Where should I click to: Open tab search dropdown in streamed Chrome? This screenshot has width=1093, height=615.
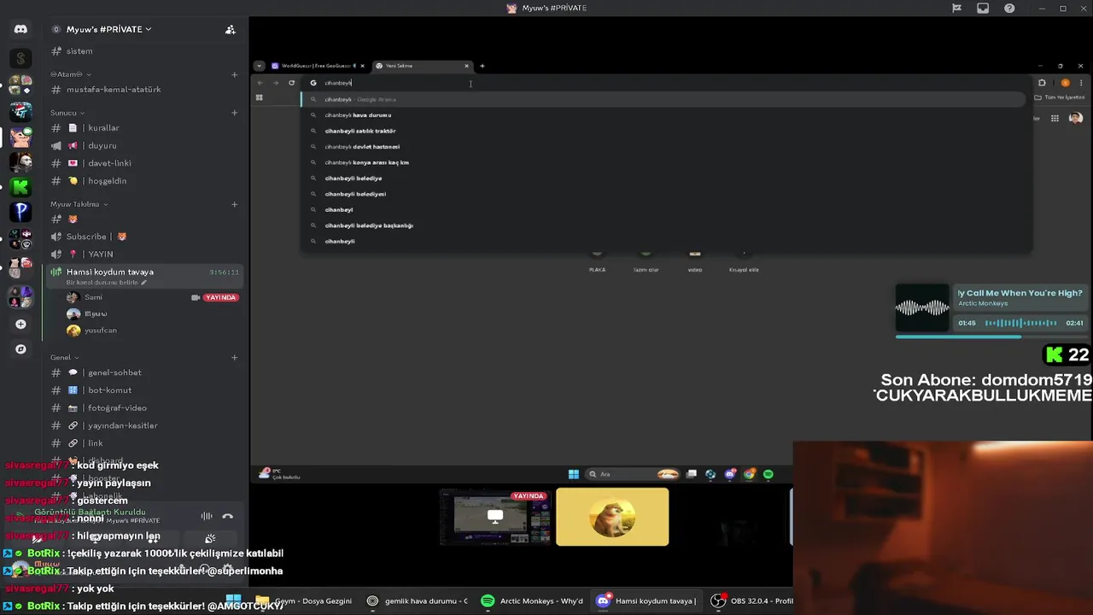(260, 66)
